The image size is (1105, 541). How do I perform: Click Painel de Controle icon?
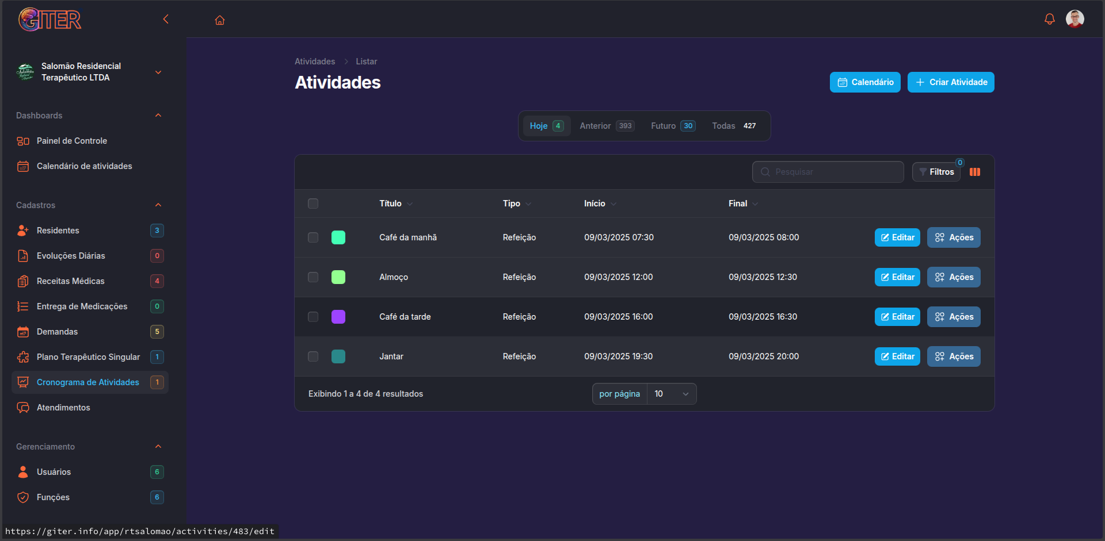click(23, 141)
